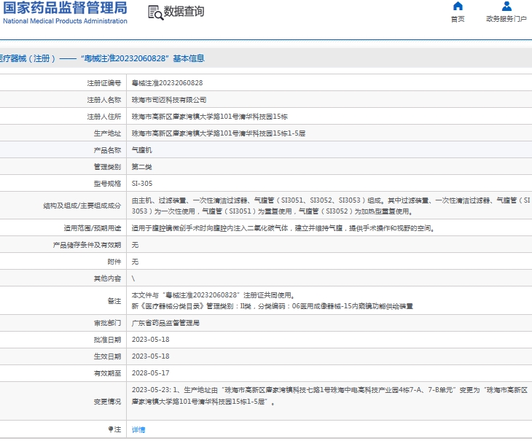The image size is (532, 441).
Task: Click the 备注 row label
Action: coord(114,301)
